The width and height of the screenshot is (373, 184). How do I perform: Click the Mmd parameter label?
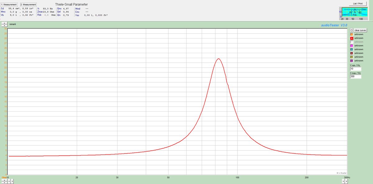click(x=78, y=9)
